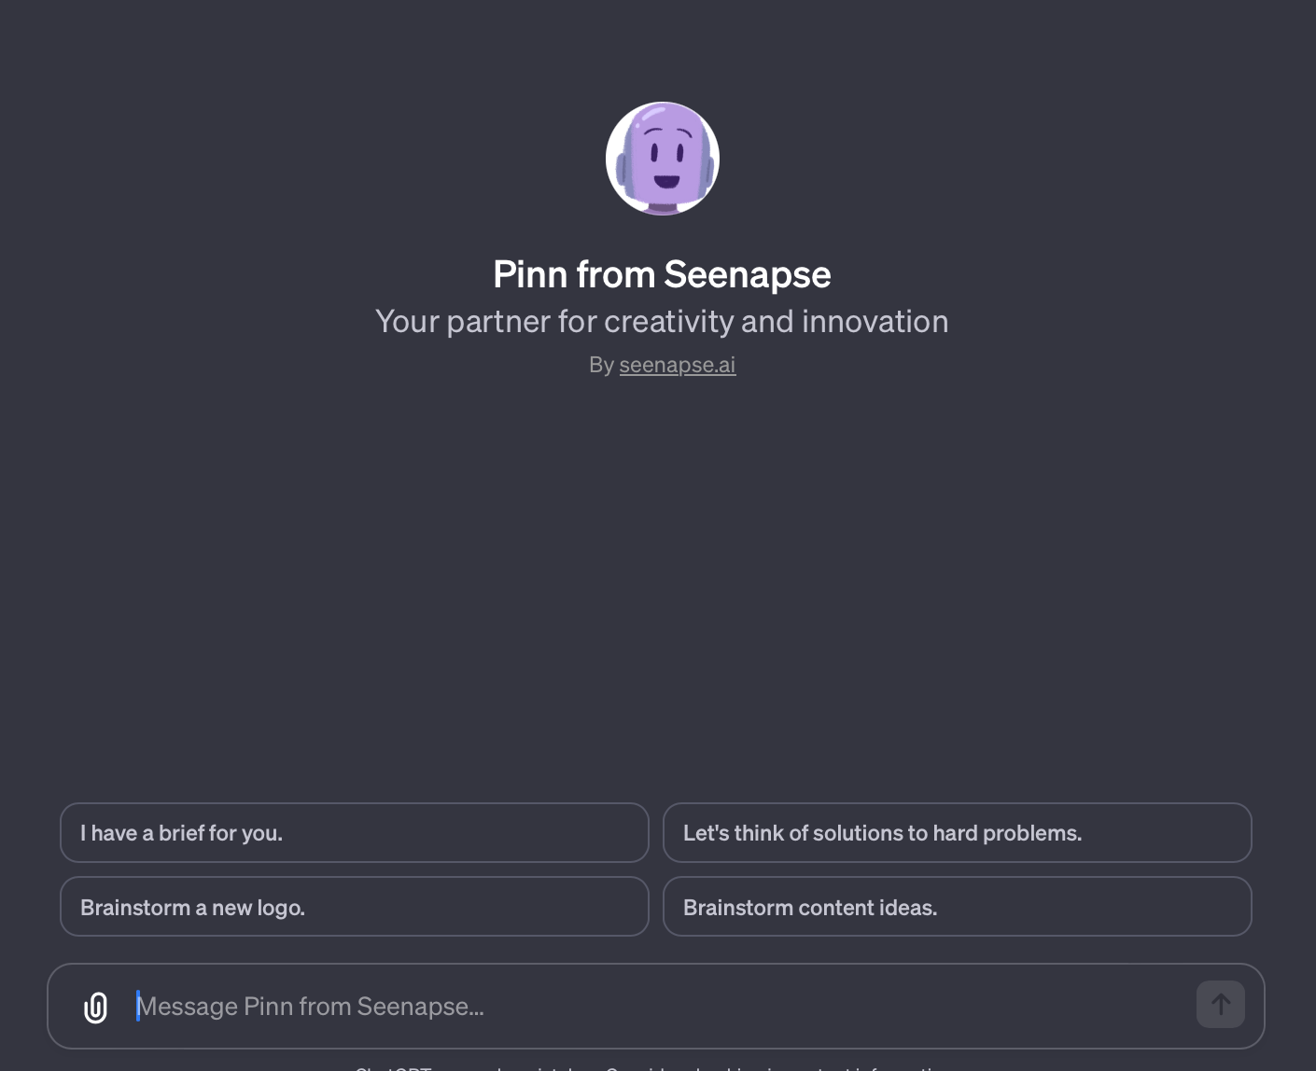Open the seenapse.ai link
Viewport: 1316px width, 1071px height.
[677, 365]
